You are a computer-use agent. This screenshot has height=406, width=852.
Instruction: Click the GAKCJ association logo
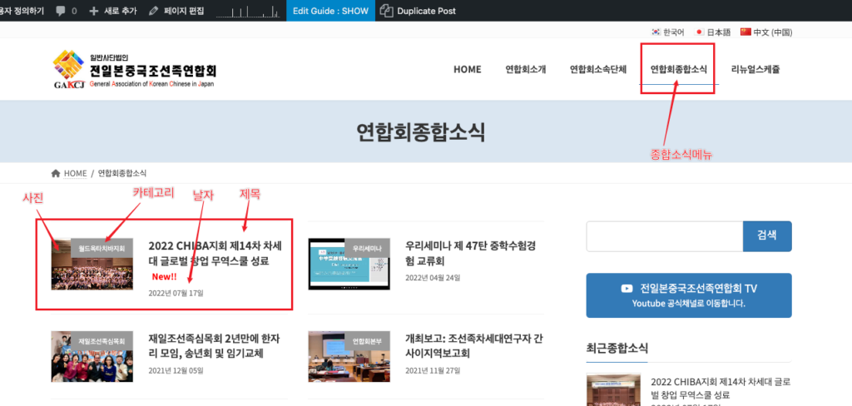pyautogui.click(x=135, y=70)
